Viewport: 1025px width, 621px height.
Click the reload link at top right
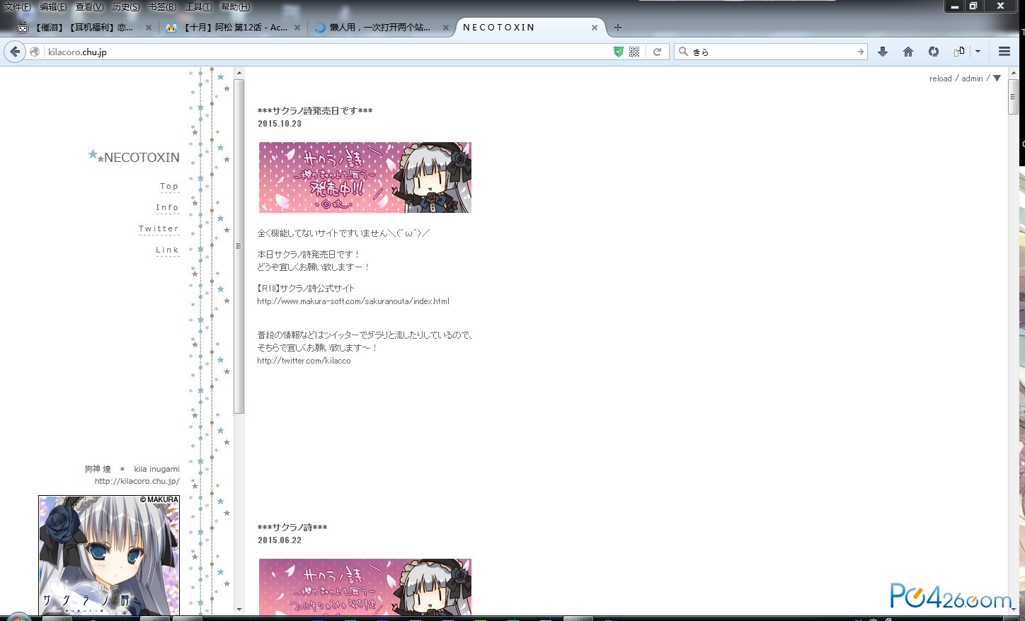point(940,79)
